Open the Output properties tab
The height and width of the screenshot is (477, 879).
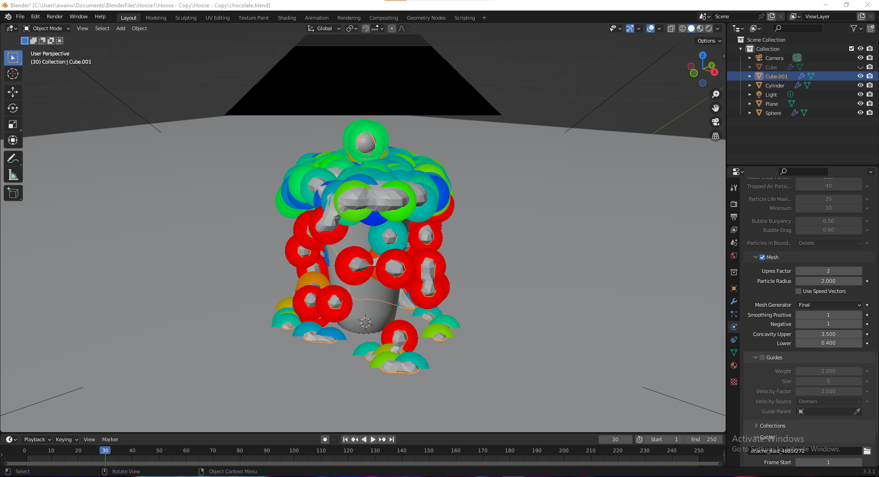tap(734, 217)
